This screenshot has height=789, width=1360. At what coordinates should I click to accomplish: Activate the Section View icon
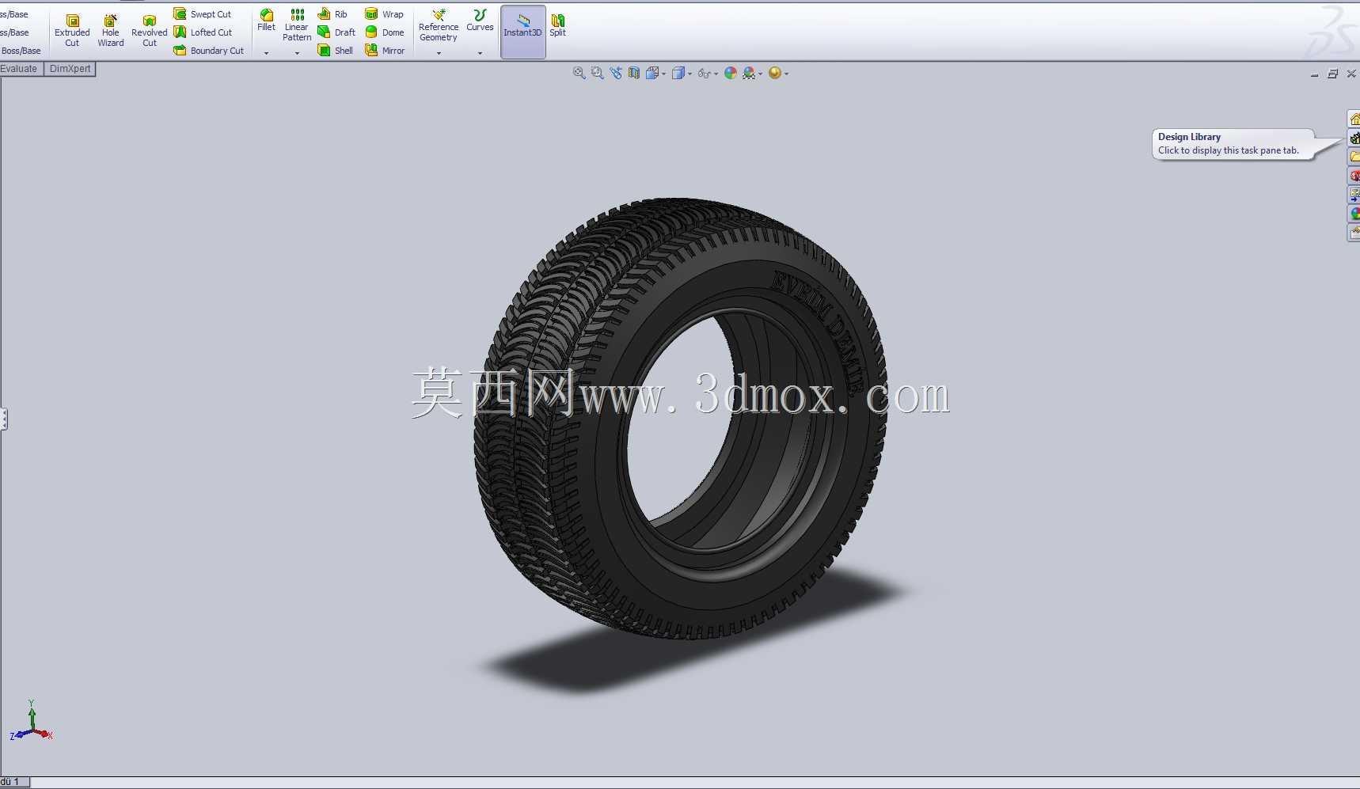click(634, 73)
